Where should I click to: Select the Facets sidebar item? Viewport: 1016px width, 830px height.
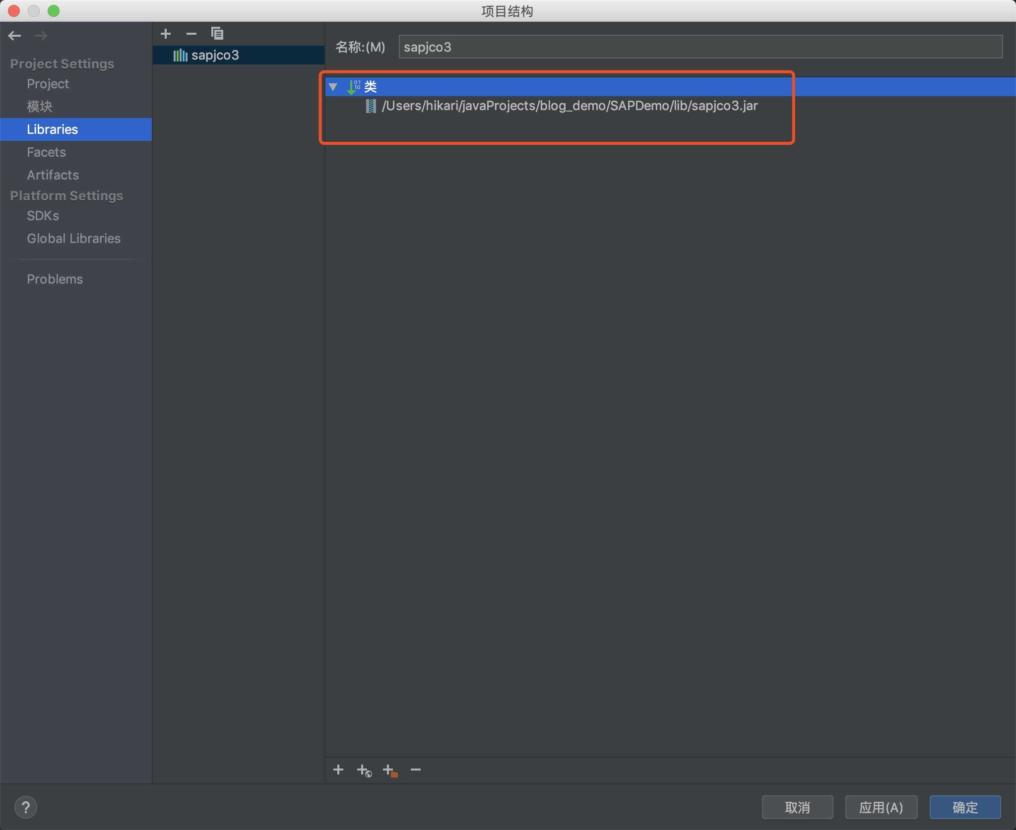click(47, 152)
